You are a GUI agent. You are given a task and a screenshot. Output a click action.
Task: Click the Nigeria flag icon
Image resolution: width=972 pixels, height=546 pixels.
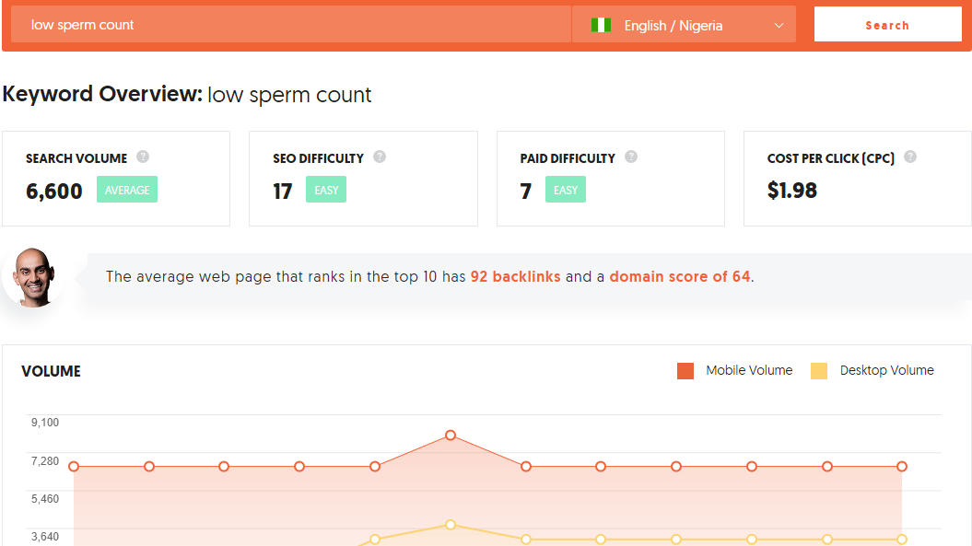(601, 25)
